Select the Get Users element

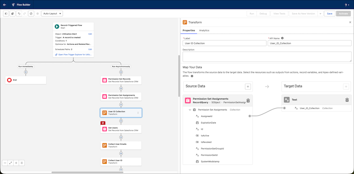pos(121,129)
